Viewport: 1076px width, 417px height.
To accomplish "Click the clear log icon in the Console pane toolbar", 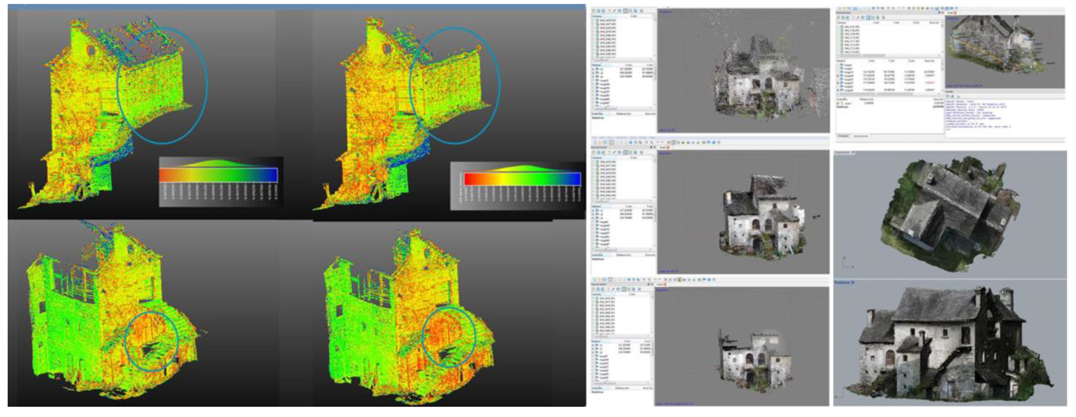I will click(x=952, y=97).
